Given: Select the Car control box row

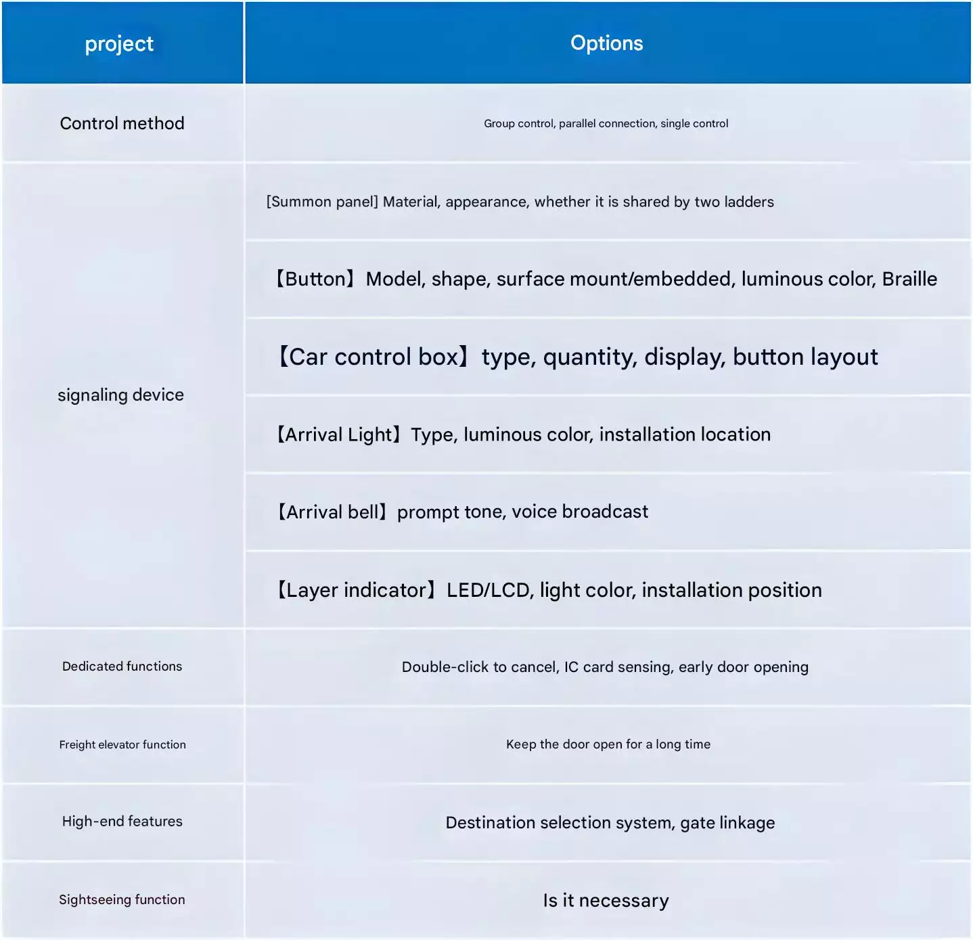Looking at the screenshot, I should tap(608, 357).
